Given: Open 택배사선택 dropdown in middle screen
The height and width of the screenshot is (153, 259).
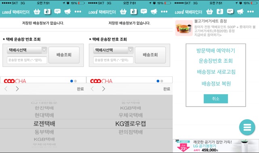Looking at the screenshot, I should [x=113, y=50].
